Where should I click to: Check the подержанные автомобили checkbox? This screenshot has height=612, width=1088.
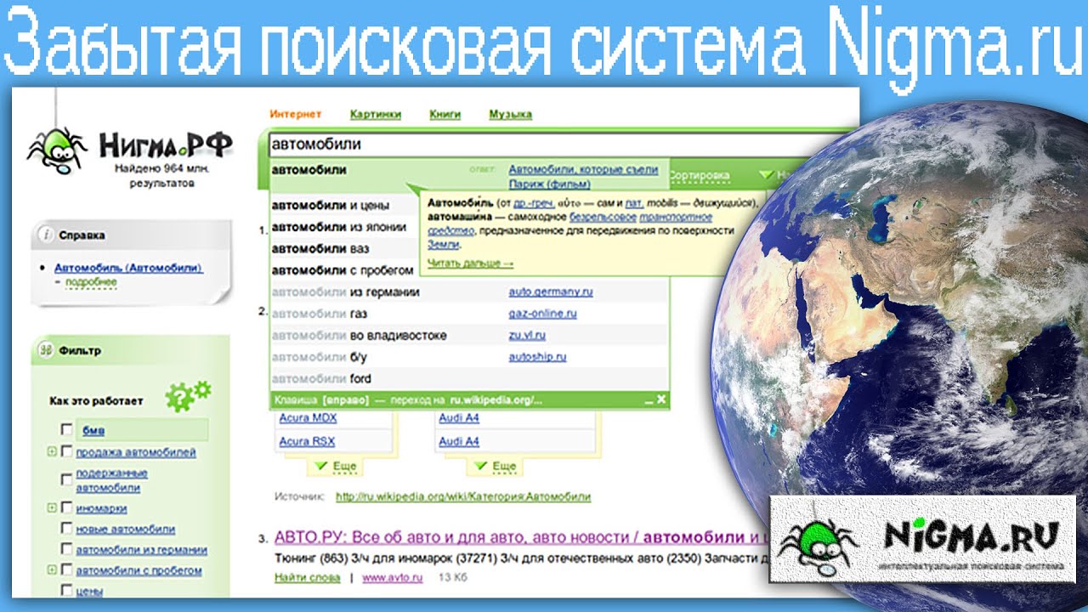click(x=66, y=480)
